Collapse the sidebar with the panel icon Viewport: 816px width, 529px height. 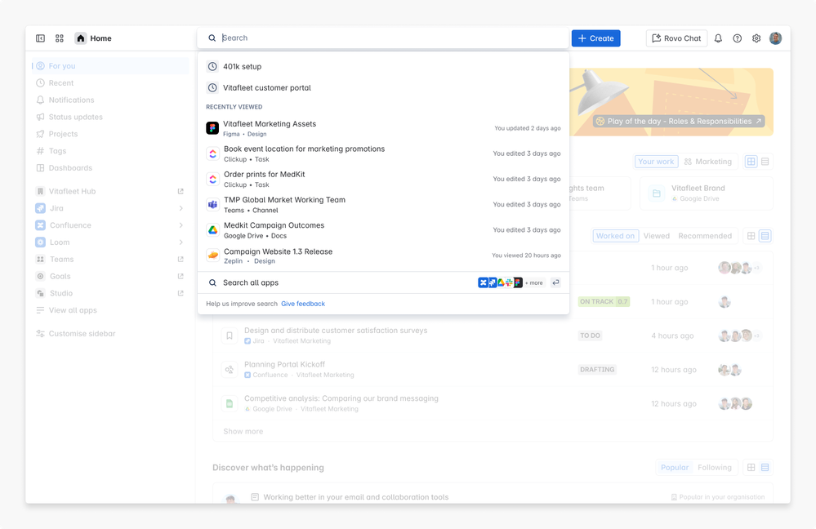tap(40, 38)
